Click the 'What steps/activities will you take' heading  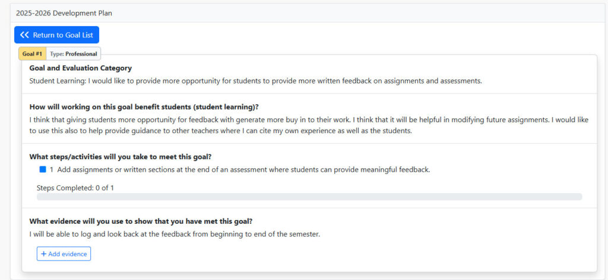pos(120,157)
